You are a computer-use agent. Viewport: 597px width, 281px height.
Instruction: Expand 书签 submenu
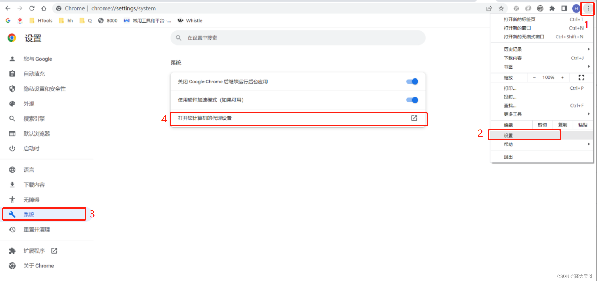click(542, 66)
